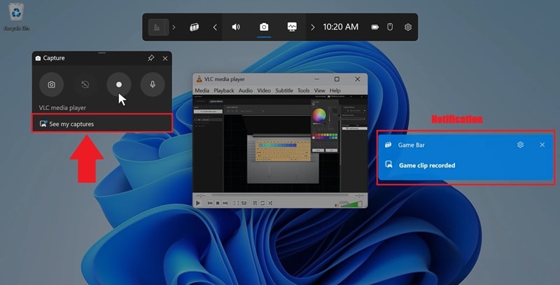Toggle the microphone in Capture widget
The image size is (560, 285).
tap(153, 85)
